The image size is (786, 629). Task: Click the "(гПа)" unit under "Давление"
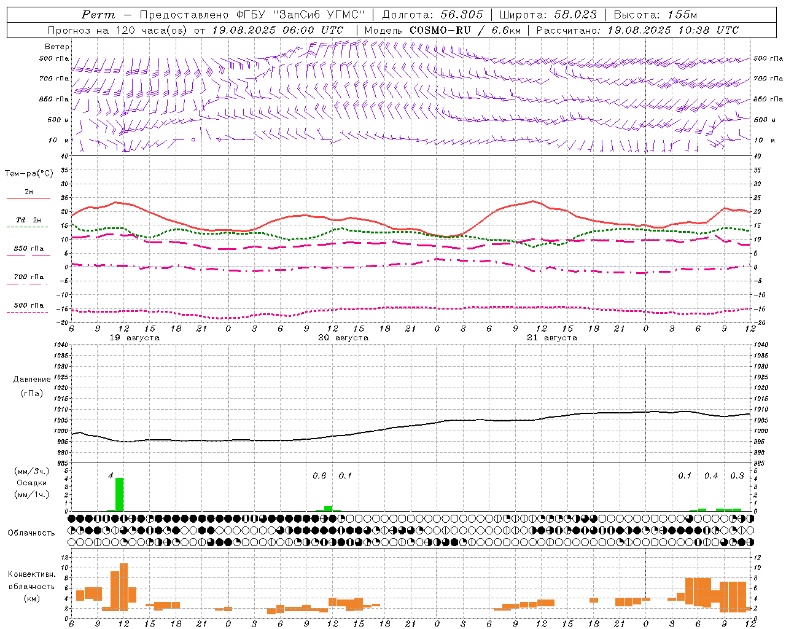click(x=32, y=394)
